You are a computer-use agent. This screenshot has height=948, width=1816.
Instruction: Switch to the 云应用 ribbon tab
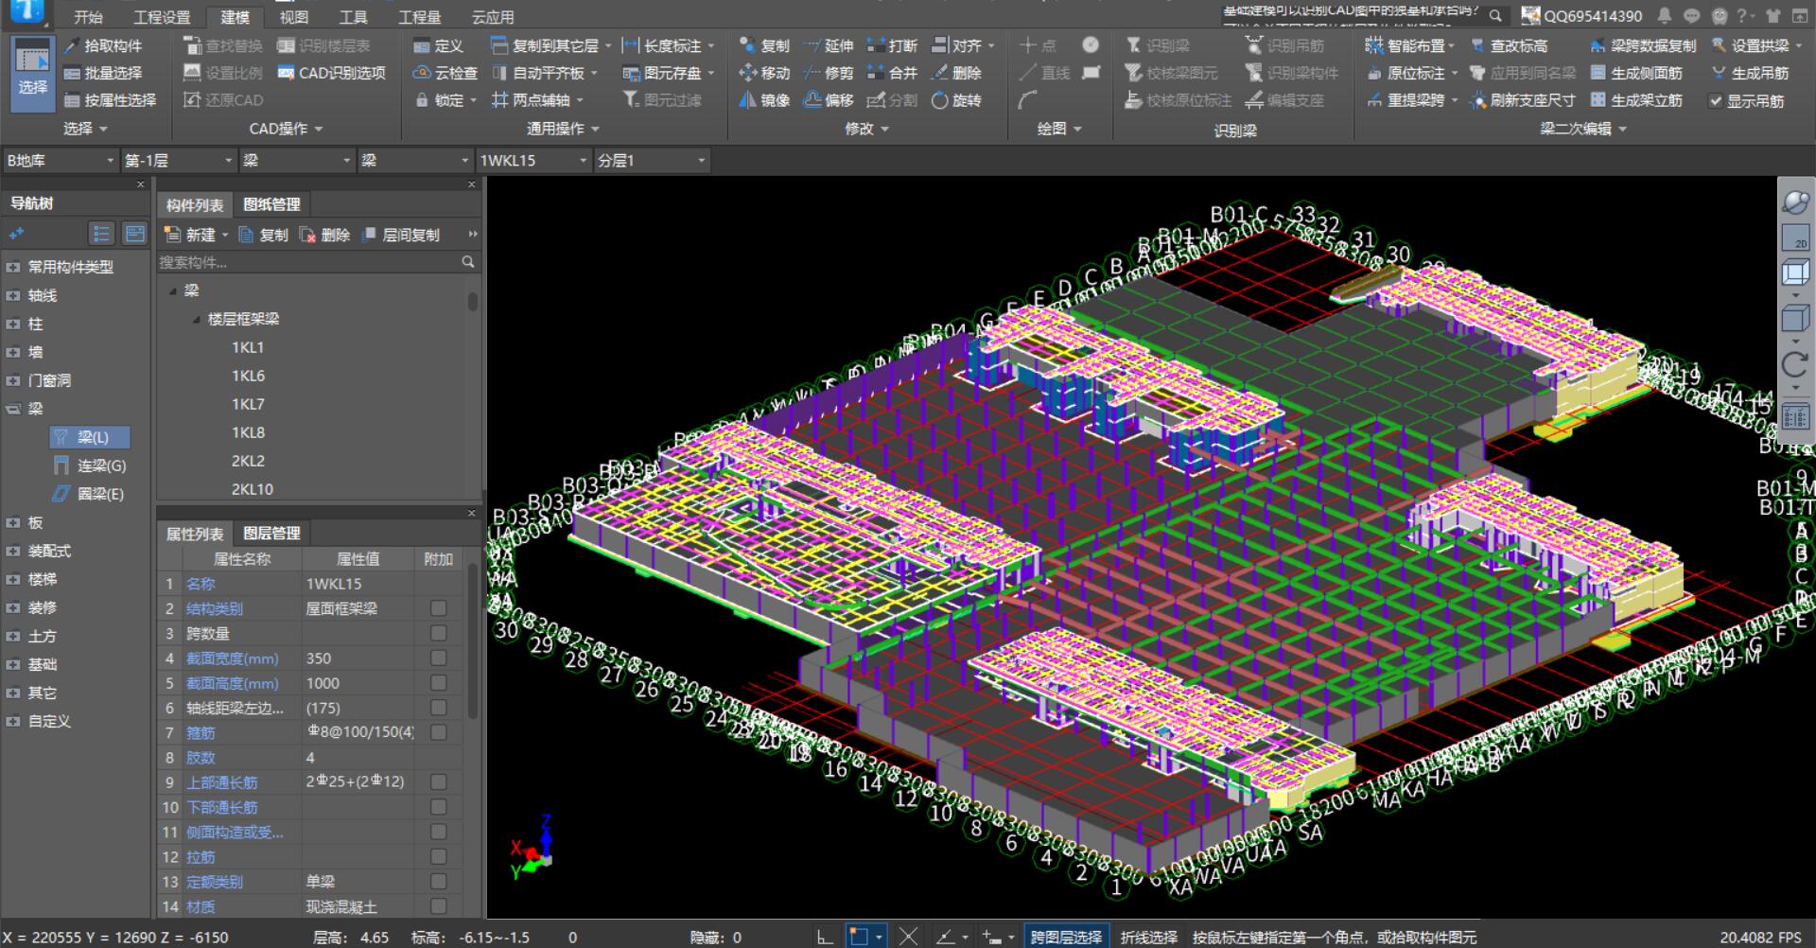[493, 17]
